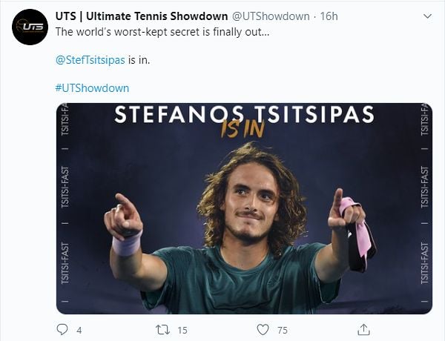Visit the @StefTsitsipas mention
The image size is (445, 341).
coord(90,60)
